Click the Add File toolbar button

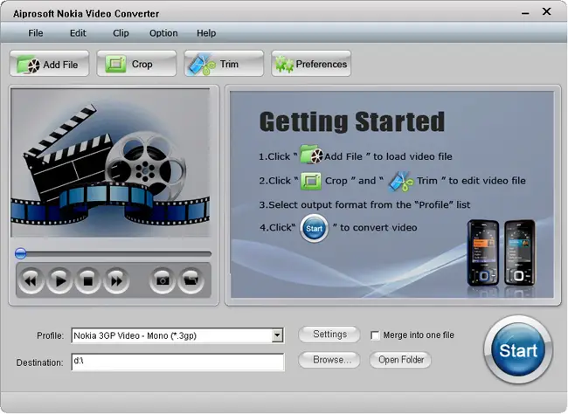click(x=49, y=64)
